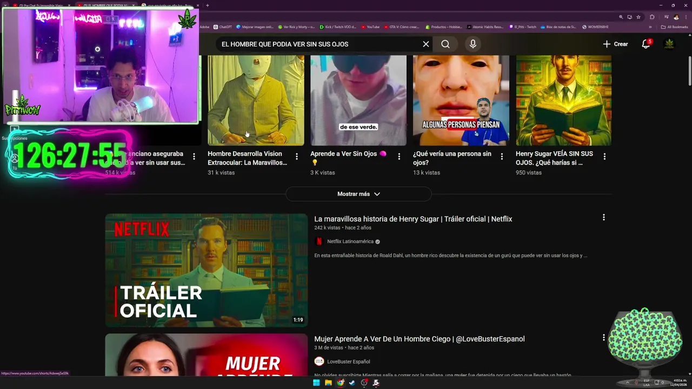Open the WOMIER68HE bookmark
The width and height of the screenshot is (692, 389).
click(x=595, y=27)
